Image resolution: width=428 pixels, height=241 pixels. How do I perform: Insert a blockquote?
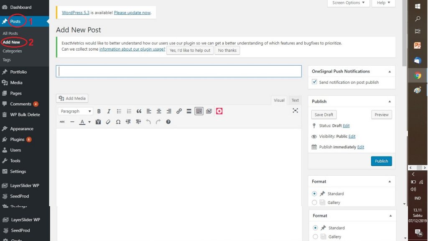[x=139, y=111]
